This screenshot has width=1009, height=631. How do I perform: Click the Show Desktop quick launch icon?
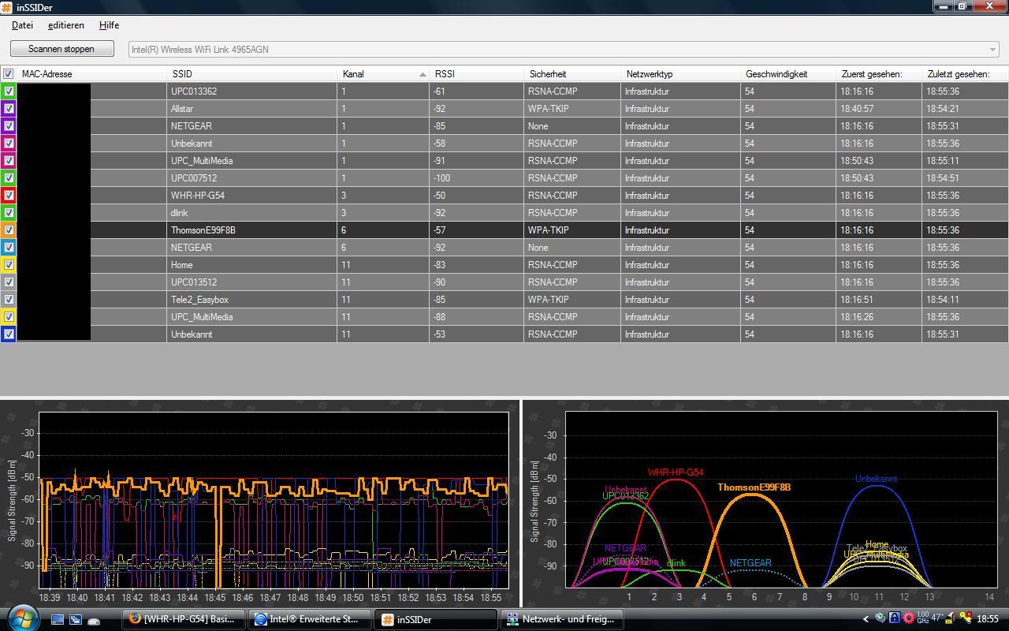pyautogui.click(x=57, y=619)
